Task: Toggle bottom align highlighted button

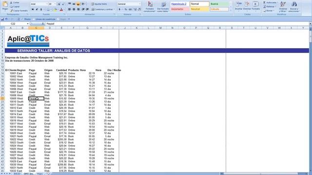Action: point(78,4)
